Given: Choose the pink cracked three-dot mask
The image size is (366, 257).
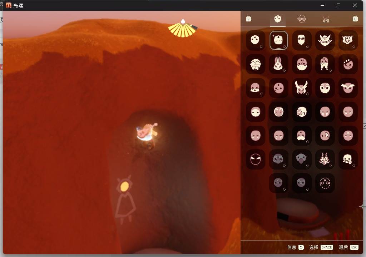Looking at the screenshot, I should 278,88.
